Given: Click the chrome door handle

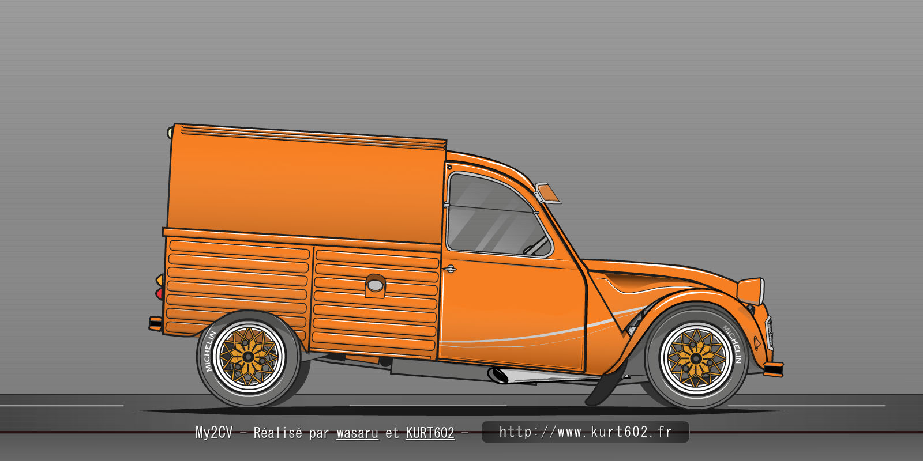Looking at the screenshot, I should pos(449,269).
